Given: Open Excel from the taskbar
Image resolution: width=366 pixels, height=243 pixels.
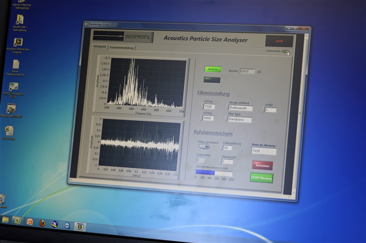Looking at the screenshot, I should (17, 221).
